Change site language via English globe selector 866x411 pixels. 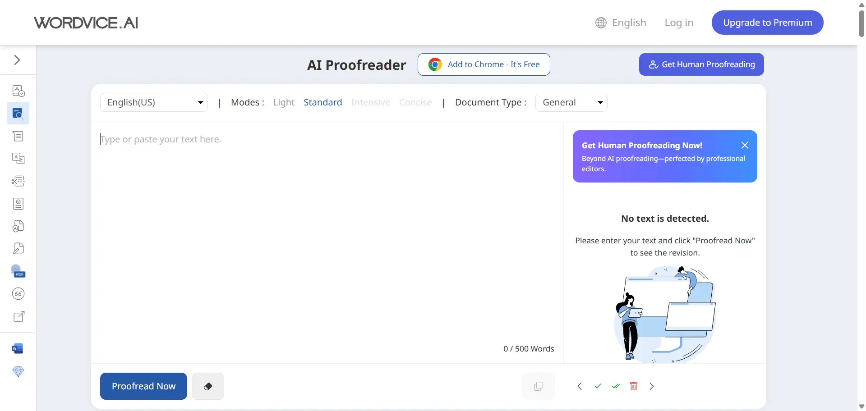[x=621, y=23]
